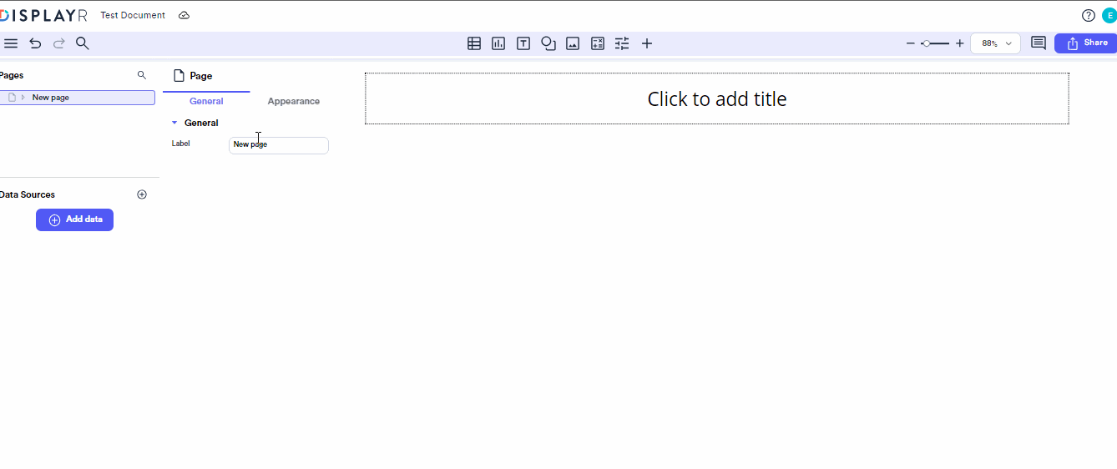Switch to the Appearance tab

click(x=294, y=101)
